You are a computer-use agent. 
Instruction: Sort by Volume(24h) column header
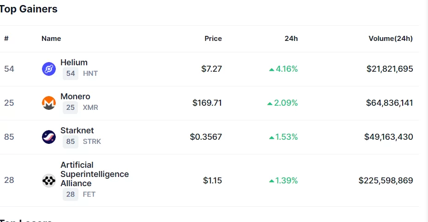click(x=390, y=39)
